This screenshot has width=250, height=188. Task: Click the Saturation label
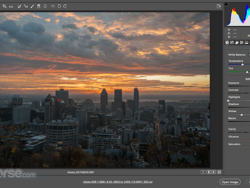point(234,144)
